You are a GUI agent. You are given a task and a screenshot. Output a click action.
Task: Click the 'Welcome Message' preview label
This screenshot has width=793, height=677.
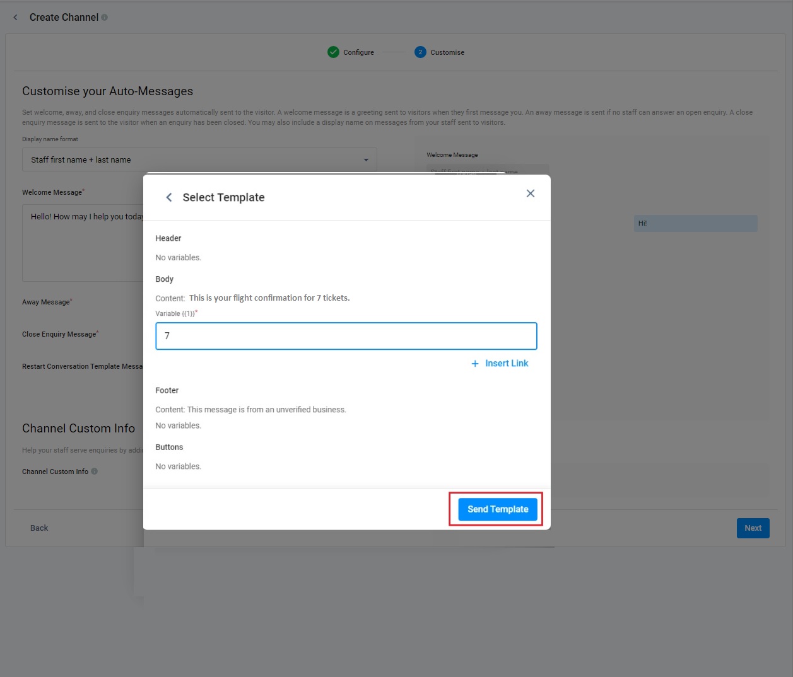coord(452,155)
